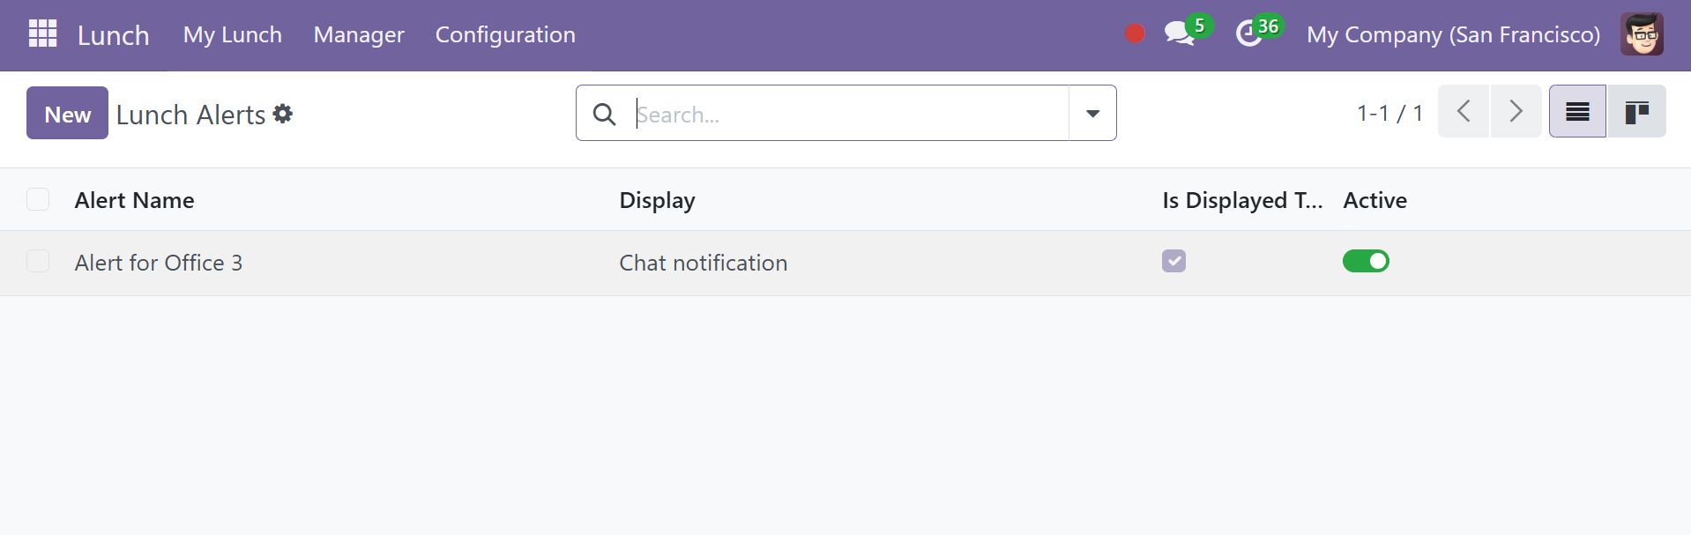The width and height of the screenshot is (1691, 535).
Task: Open the Manager menu
Action: coord(359,34)
